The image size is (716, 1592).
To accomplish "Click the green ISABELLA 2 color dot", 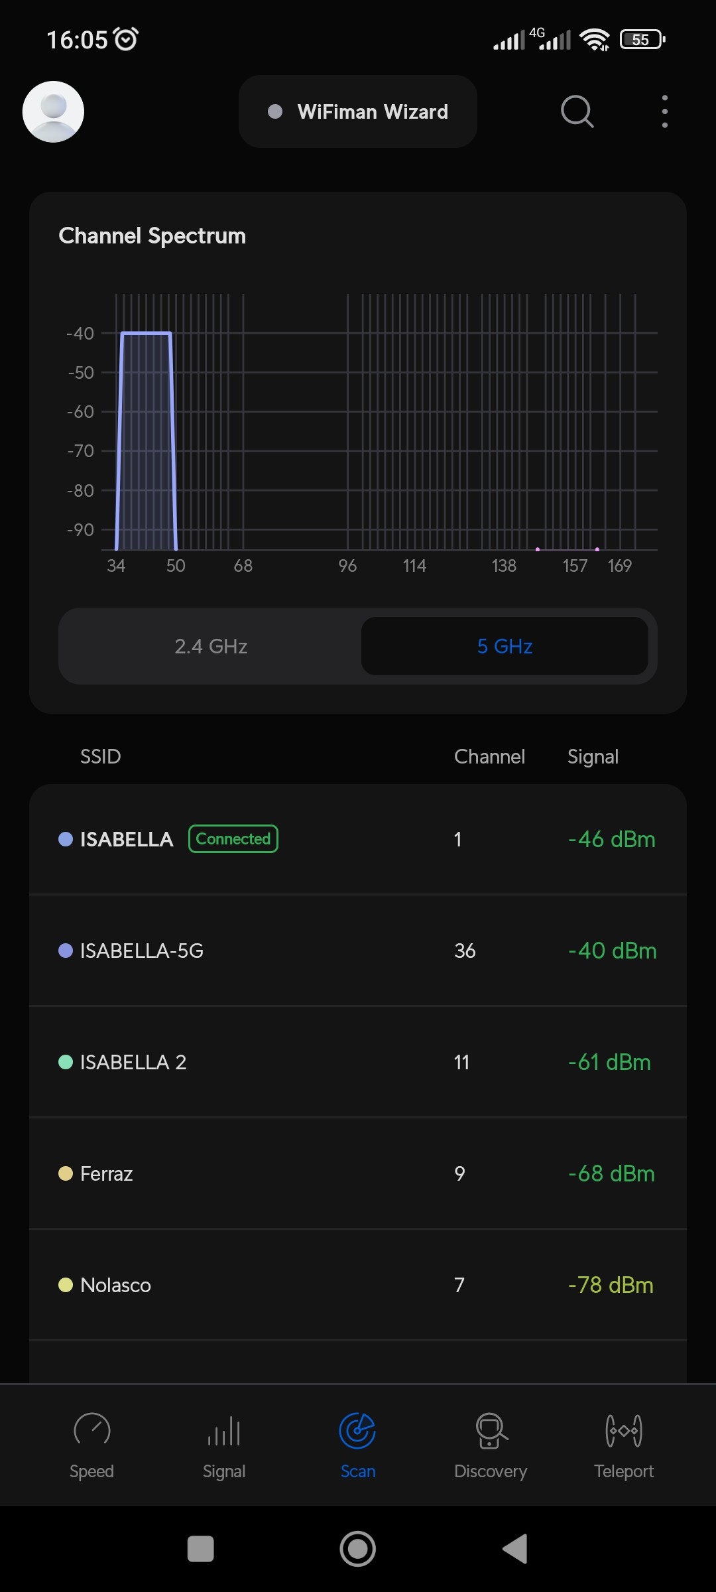I will [x=66, y=1062].
